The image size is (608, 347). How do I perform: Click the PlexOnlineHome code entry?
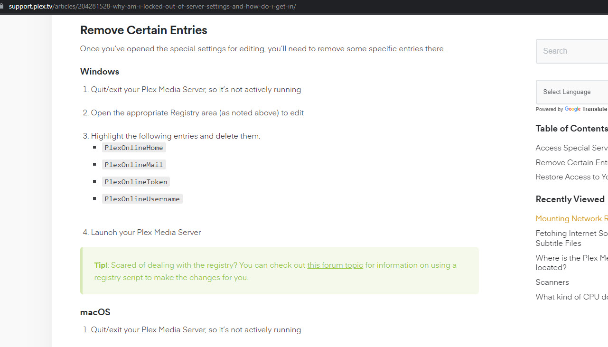tap(134, 148)
